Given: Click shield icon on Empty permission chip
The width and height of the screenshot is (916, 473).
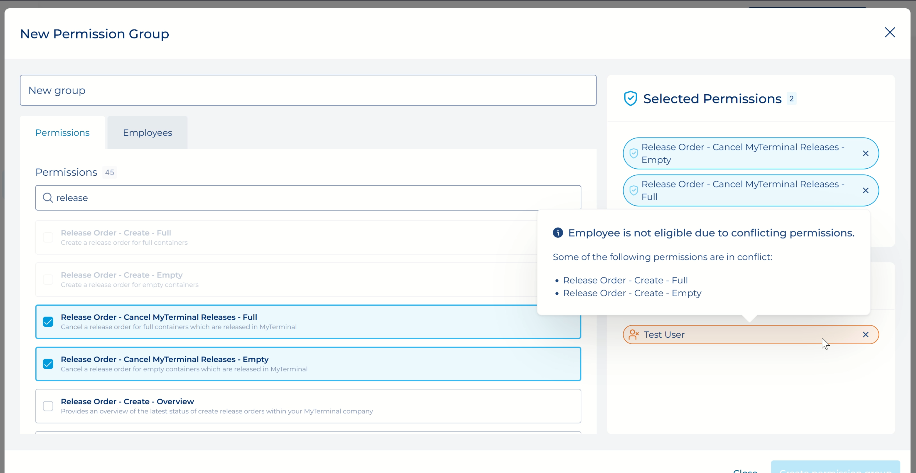Looking at the screenshot, I should click(633, 153).
